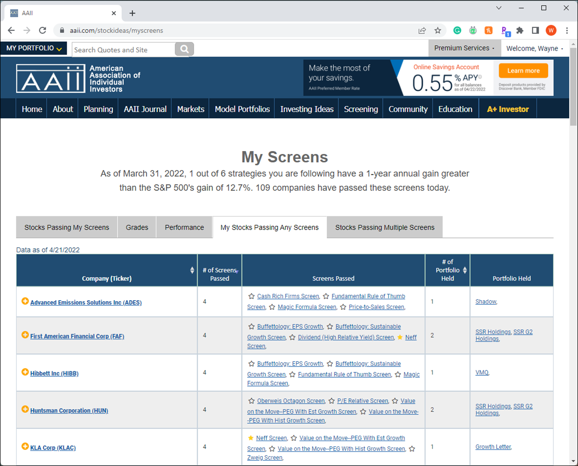Open Growth Letter portfolio link
The image size is (578, 466).
(x=493, y=447)
